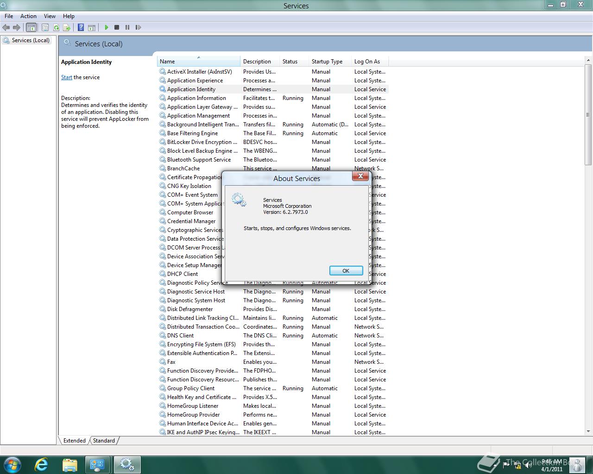Sort by the Name column header
This screenshot has width=593, height=474.
(x=198, y=61)
